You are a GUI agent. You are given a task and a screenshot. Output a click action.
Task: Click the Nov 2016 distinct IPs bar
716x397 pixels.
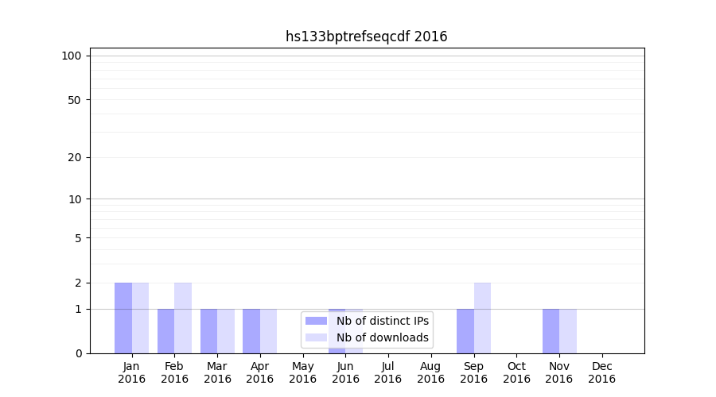551,331
